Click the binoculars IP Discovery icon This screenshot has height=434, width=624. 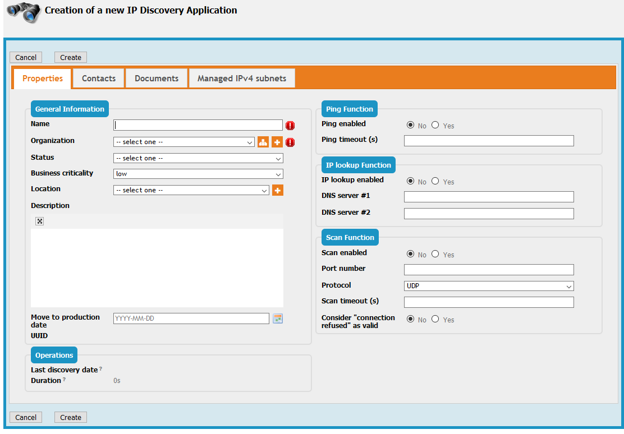(23, 12)
